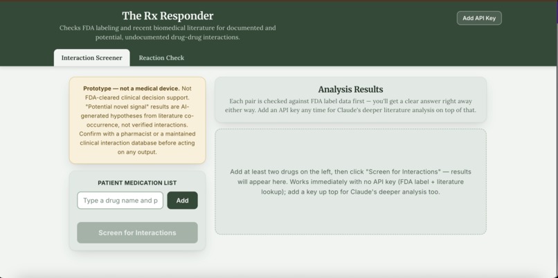Click the "Checks FDA labeling" subtitle text

pos(168,33)
